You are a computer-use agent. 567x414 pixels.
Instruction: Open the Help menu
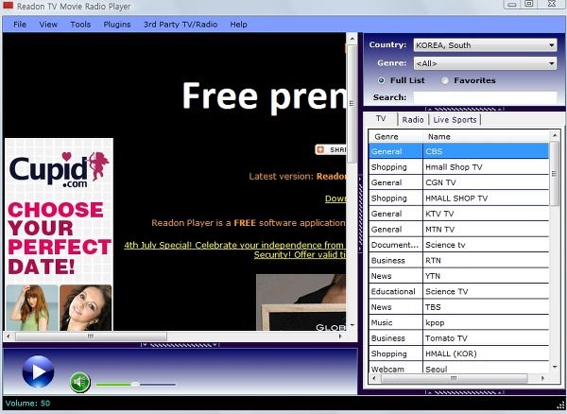click(x=238, y=25)
